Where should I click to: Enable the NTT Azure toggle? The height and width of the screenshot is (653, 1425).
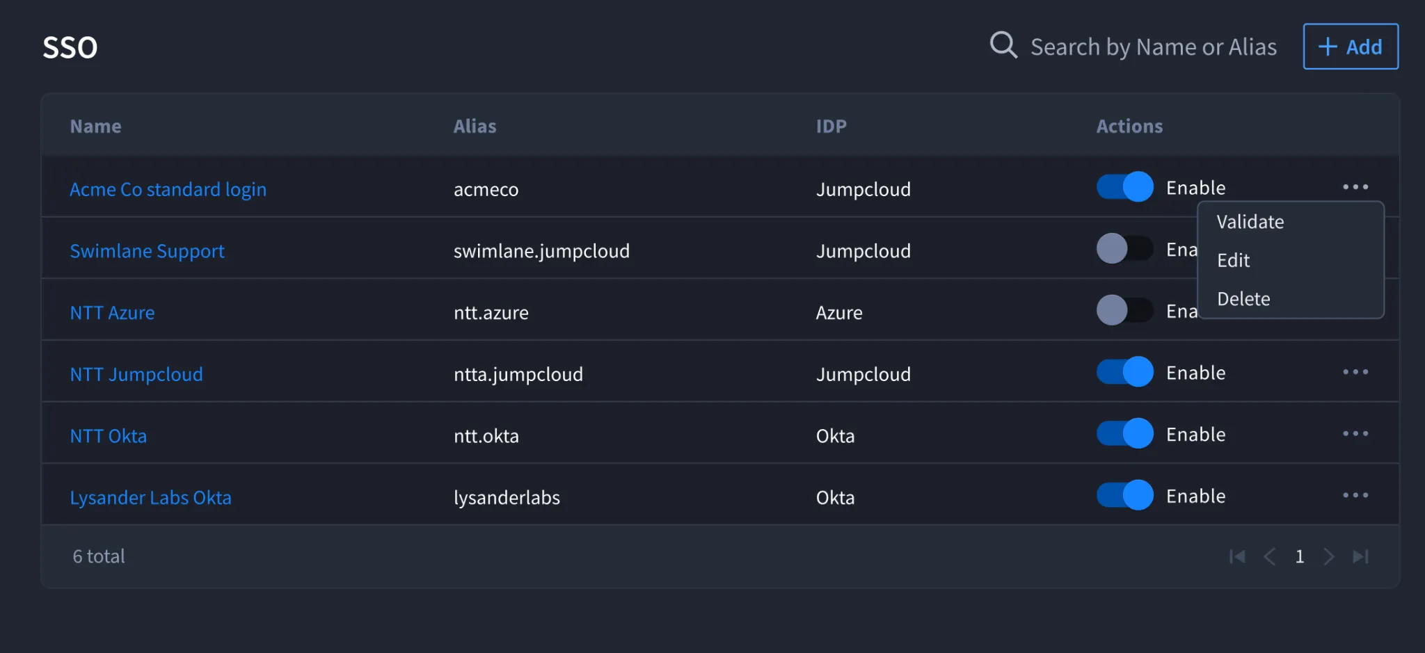pyautogui.click(x=1124, y=310)
